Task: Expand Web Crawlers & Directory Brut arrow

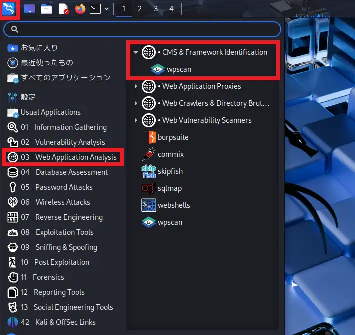Action: tap(136, 103)
